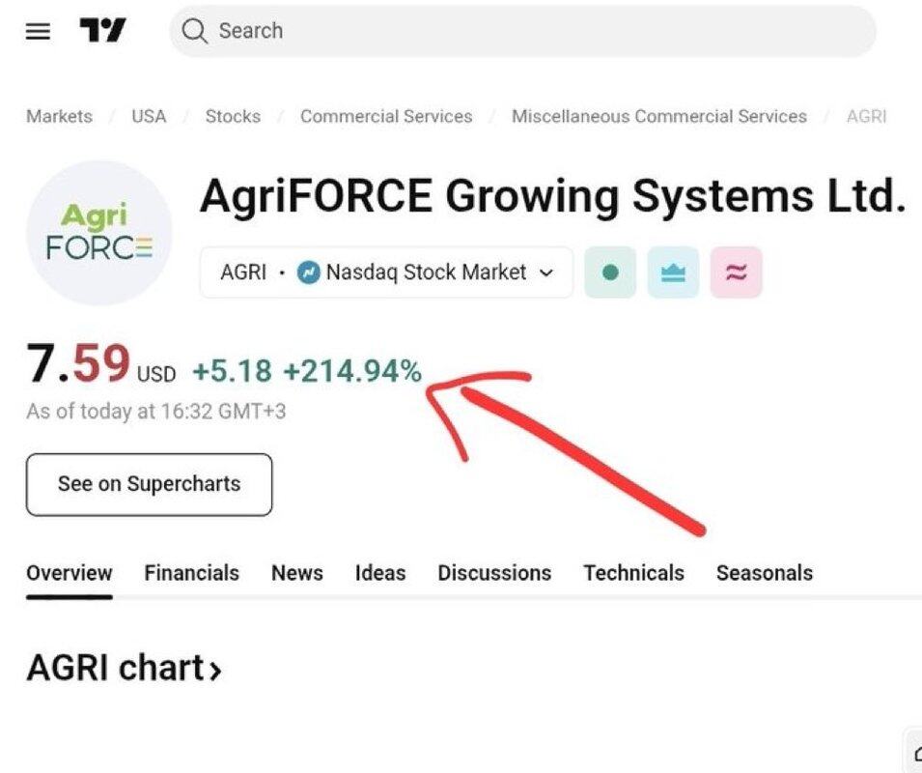Click See on Supercharts button
This screenshot has width=922, height=773.
pyautogui.click(x=150, y=485)
